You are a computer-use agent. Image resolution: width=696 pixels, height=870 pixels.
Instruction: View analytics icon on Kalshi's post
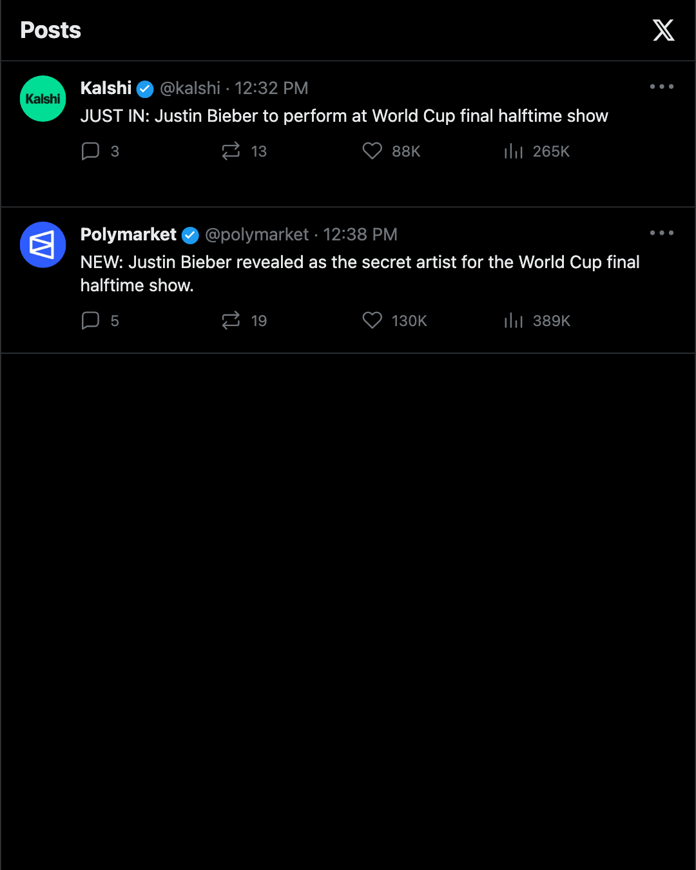pyautogui.click(x=513, y=151)
